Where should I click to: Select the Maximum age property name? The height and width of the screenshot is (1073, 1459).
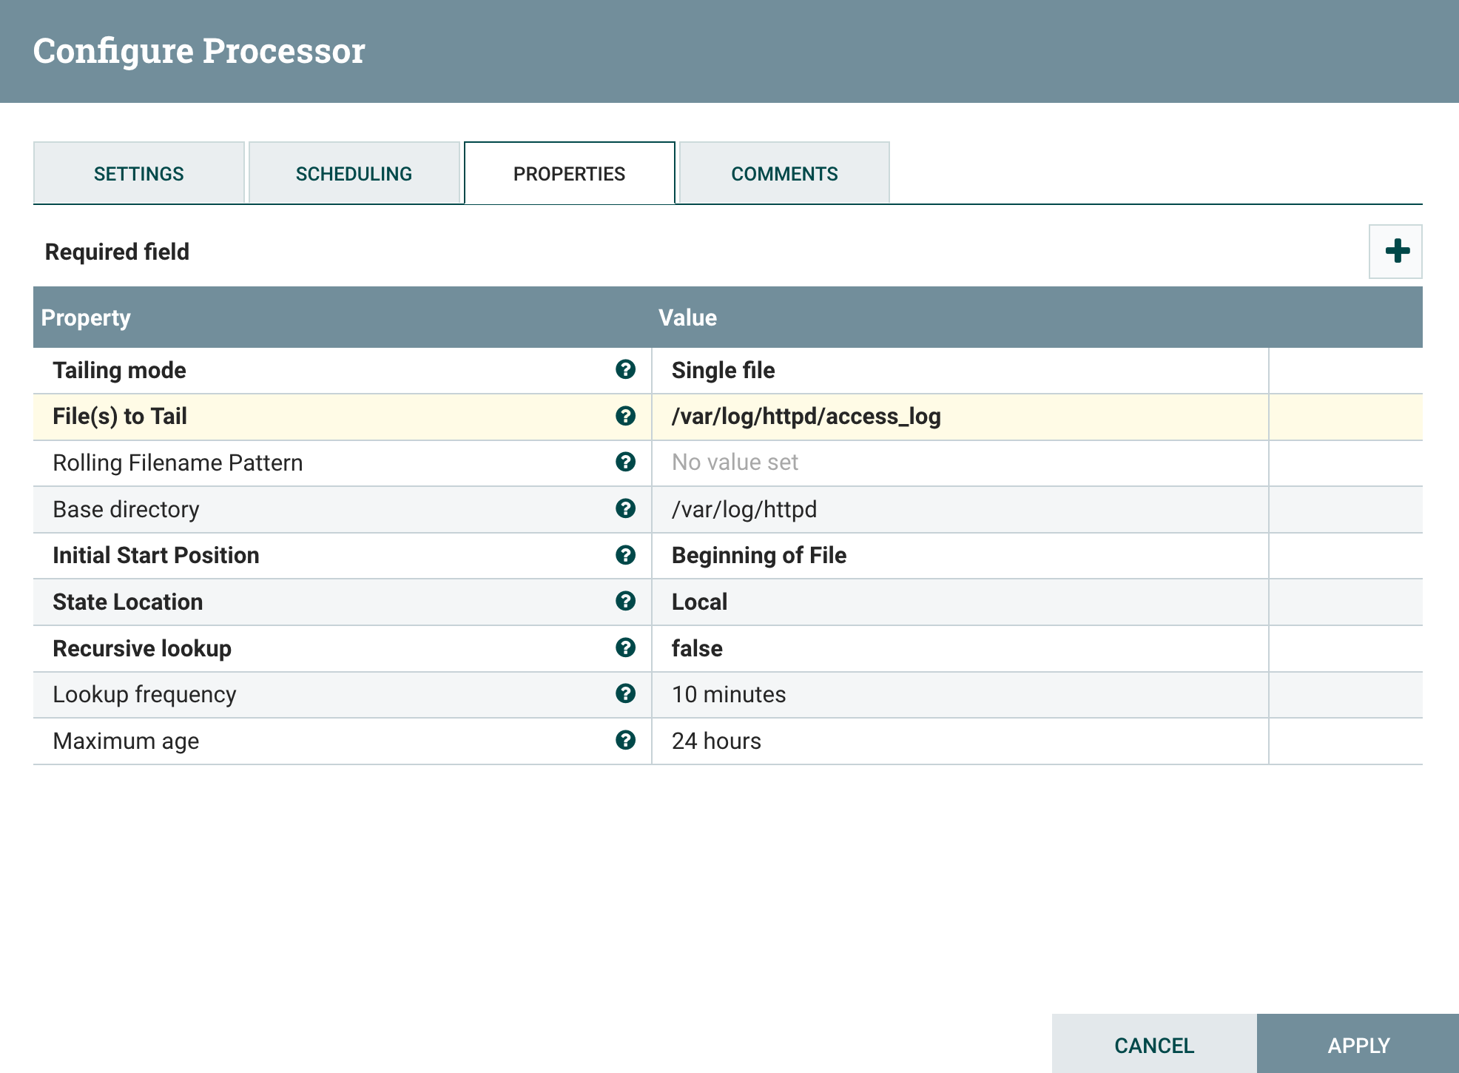(126, 741)
